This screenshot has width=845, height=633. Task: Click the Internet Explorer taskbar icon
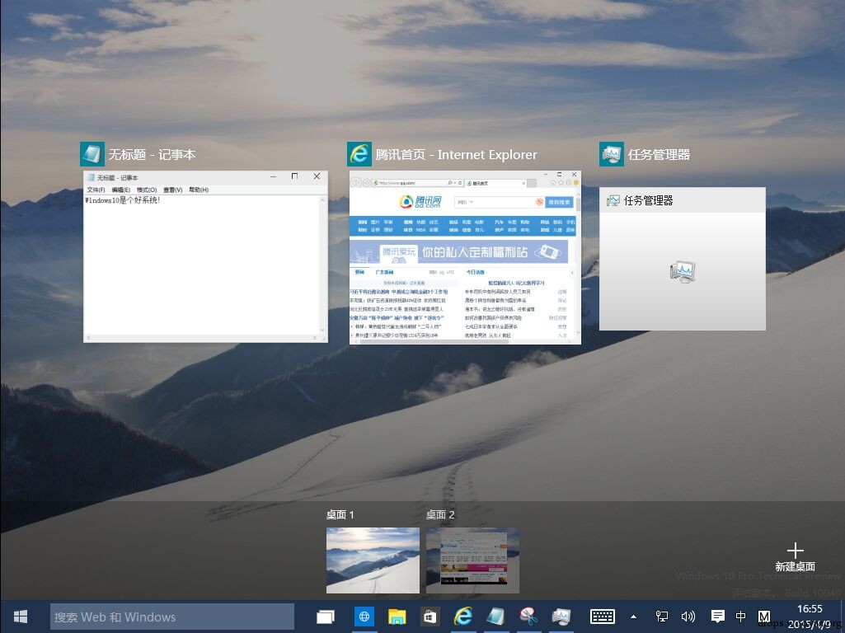pos(463,617)
